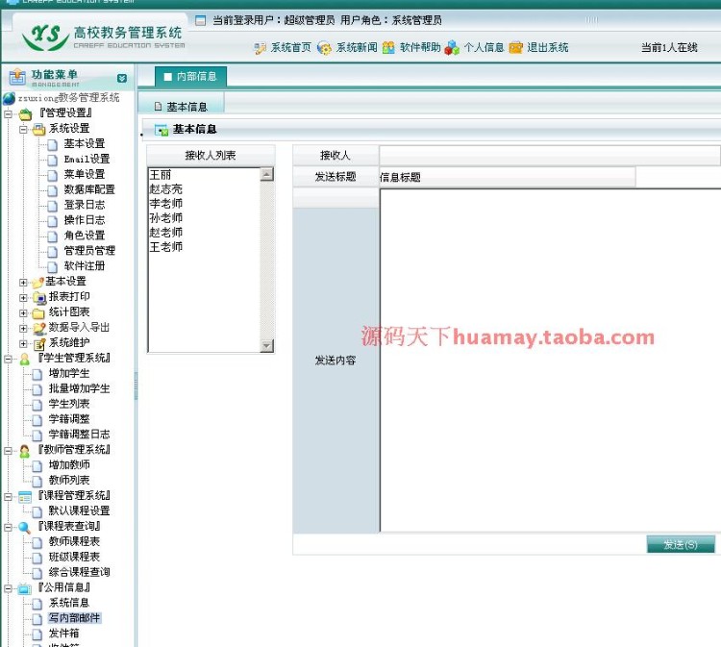This screenshot has width=721, height=647.
Task: Collapse the 『学生管理系统』 tree node
Action: click(x=8, y=360)
